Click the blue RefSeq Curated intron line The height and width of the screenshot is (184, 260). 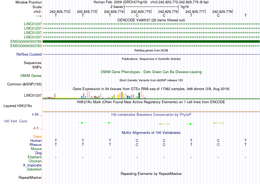click(x=151, y=54)
